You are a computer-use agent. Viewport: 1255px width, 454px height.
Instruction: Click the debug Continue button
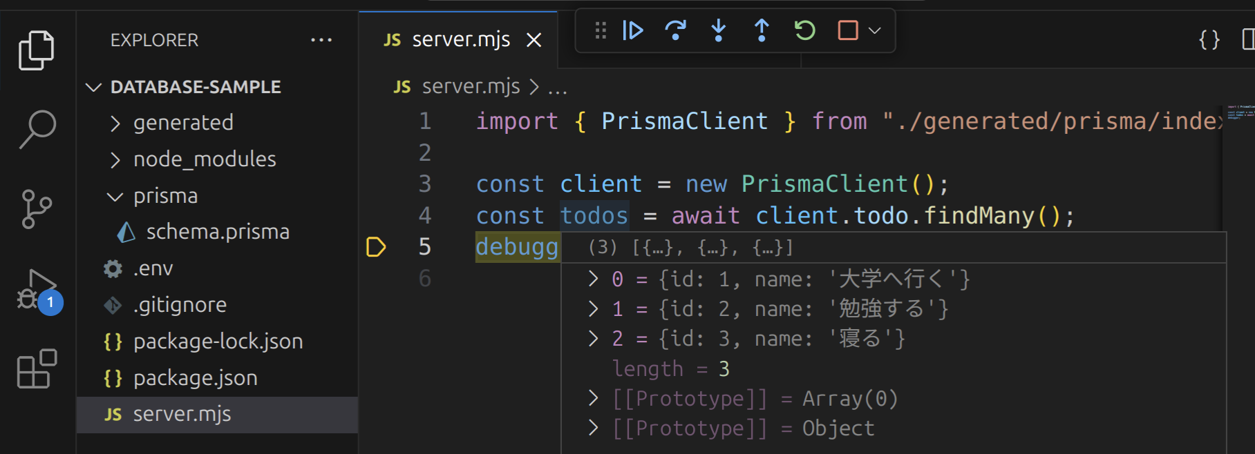click(632, 30)
